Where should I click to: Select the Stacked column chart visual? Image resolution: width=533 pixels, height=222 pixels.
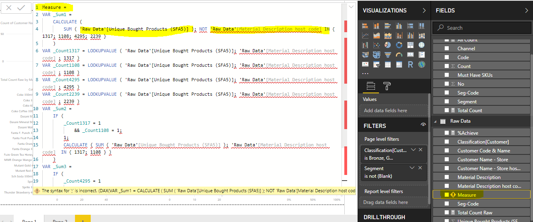tap(377, 26)
